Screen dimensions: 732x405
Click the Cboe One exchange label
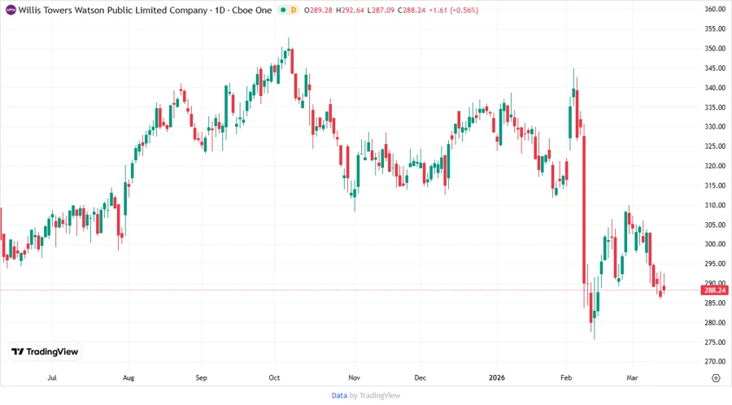251,10
